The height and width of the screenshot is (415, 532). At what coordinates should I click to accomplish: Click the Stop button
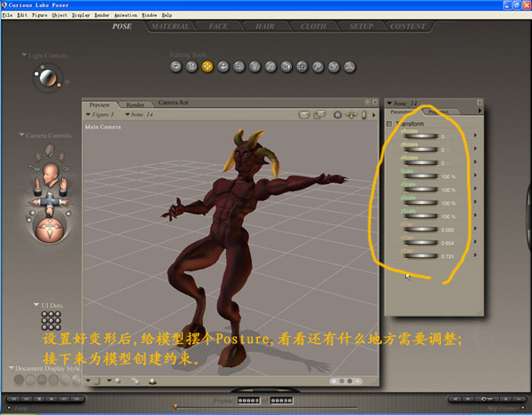click(39, 399)
